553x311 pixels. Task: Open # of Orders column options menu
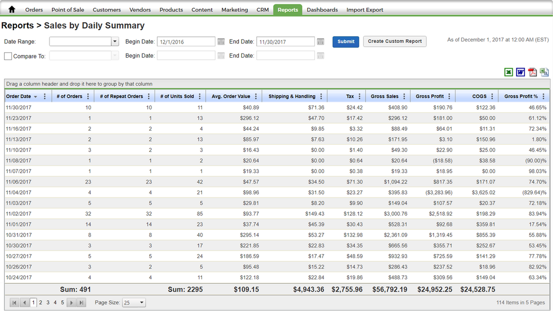click(x=89, y=96)
